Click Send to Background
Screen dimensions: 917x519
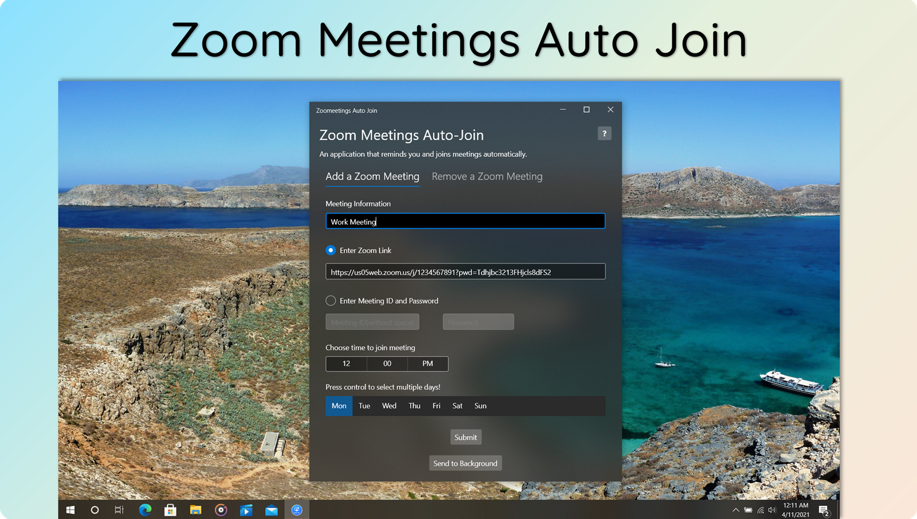point(465,463)
